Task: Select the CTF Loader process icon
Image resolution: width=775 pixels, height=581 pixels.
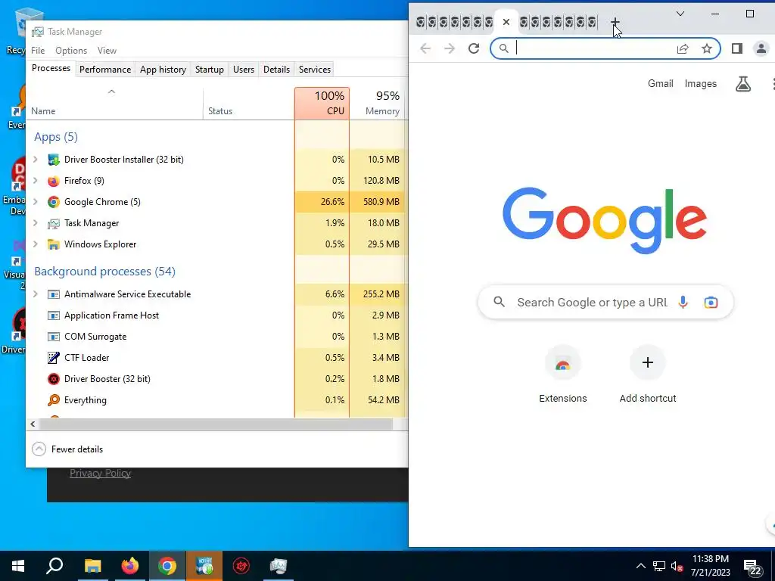Action: 54,358
